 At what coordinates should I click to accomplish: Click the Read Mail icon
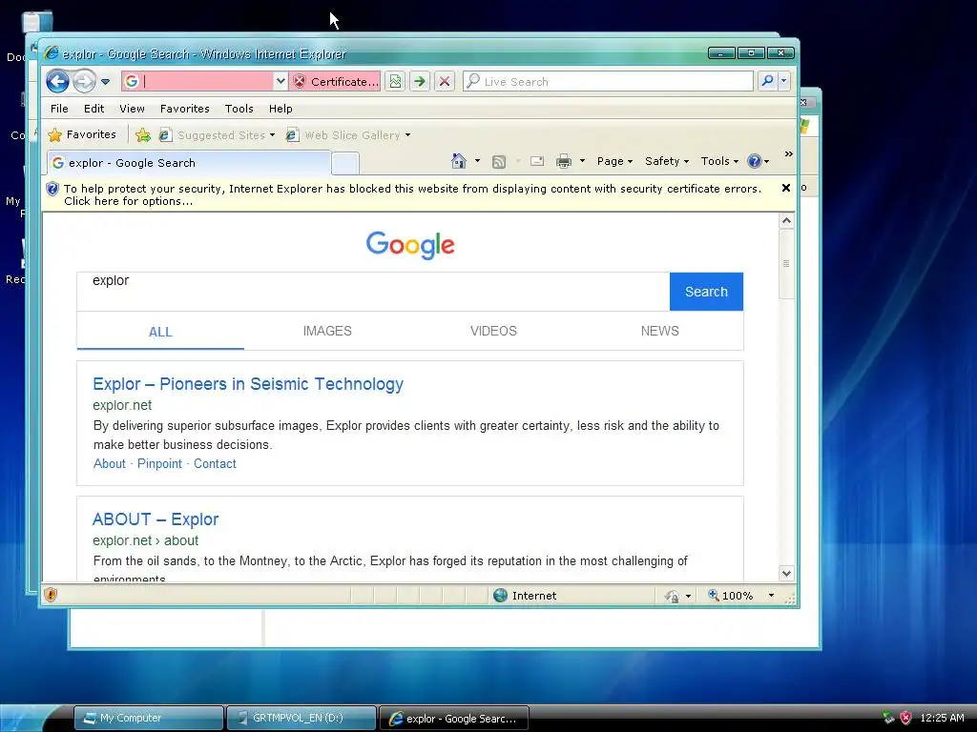[x=537, y=161]
